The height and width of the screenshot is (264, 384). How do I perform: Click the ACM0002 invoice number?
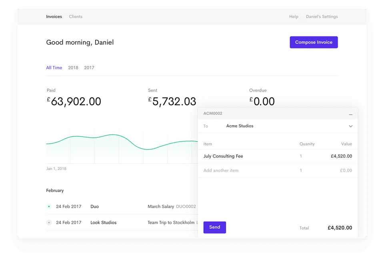(212, 113)
